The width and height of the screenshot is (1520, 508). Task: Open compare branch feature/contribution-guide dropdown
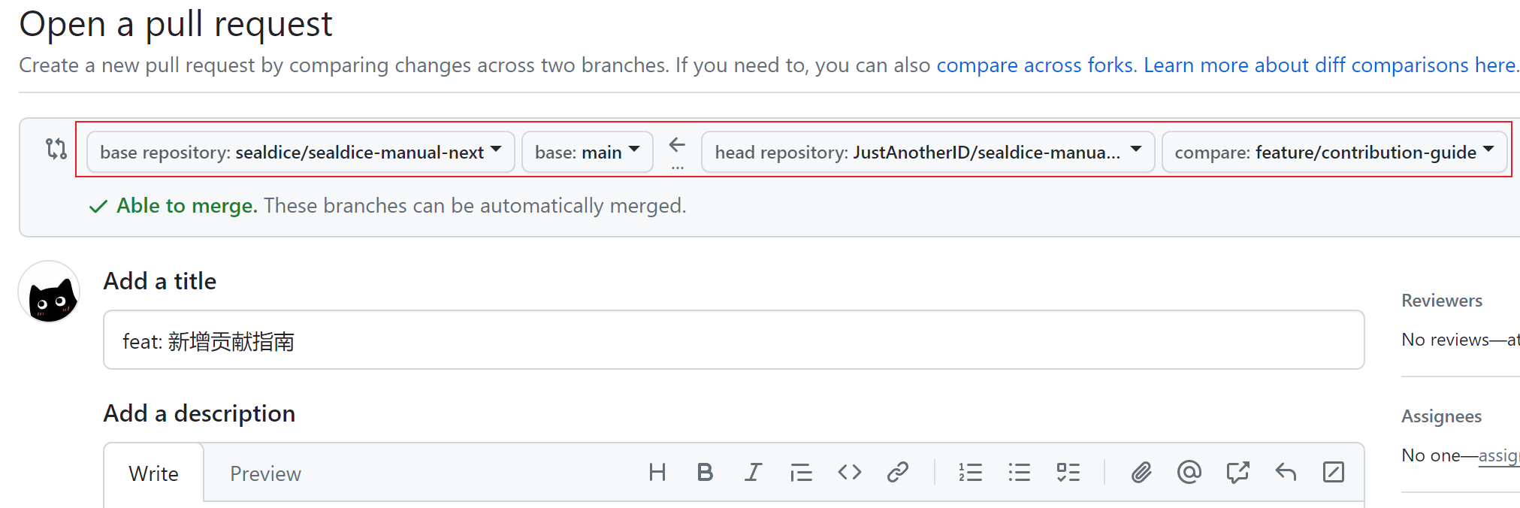pos(1334,152)
